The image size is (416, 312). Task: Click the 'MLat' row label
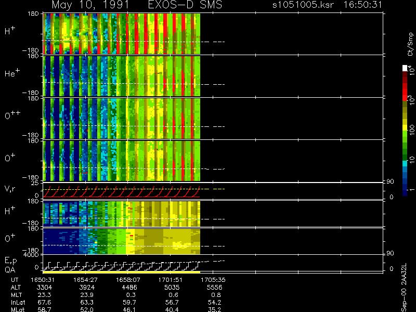18,309
